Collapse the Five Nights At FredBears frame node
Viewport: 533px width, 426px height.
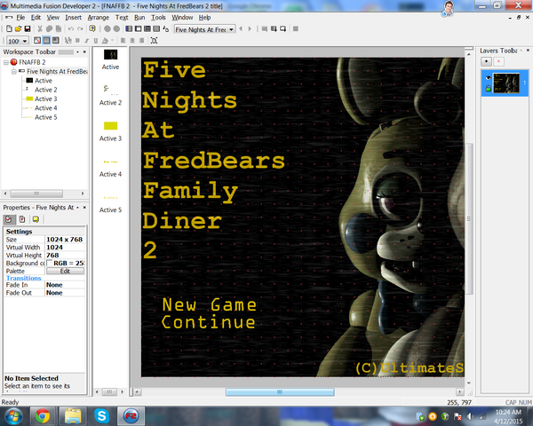point(14,72)
